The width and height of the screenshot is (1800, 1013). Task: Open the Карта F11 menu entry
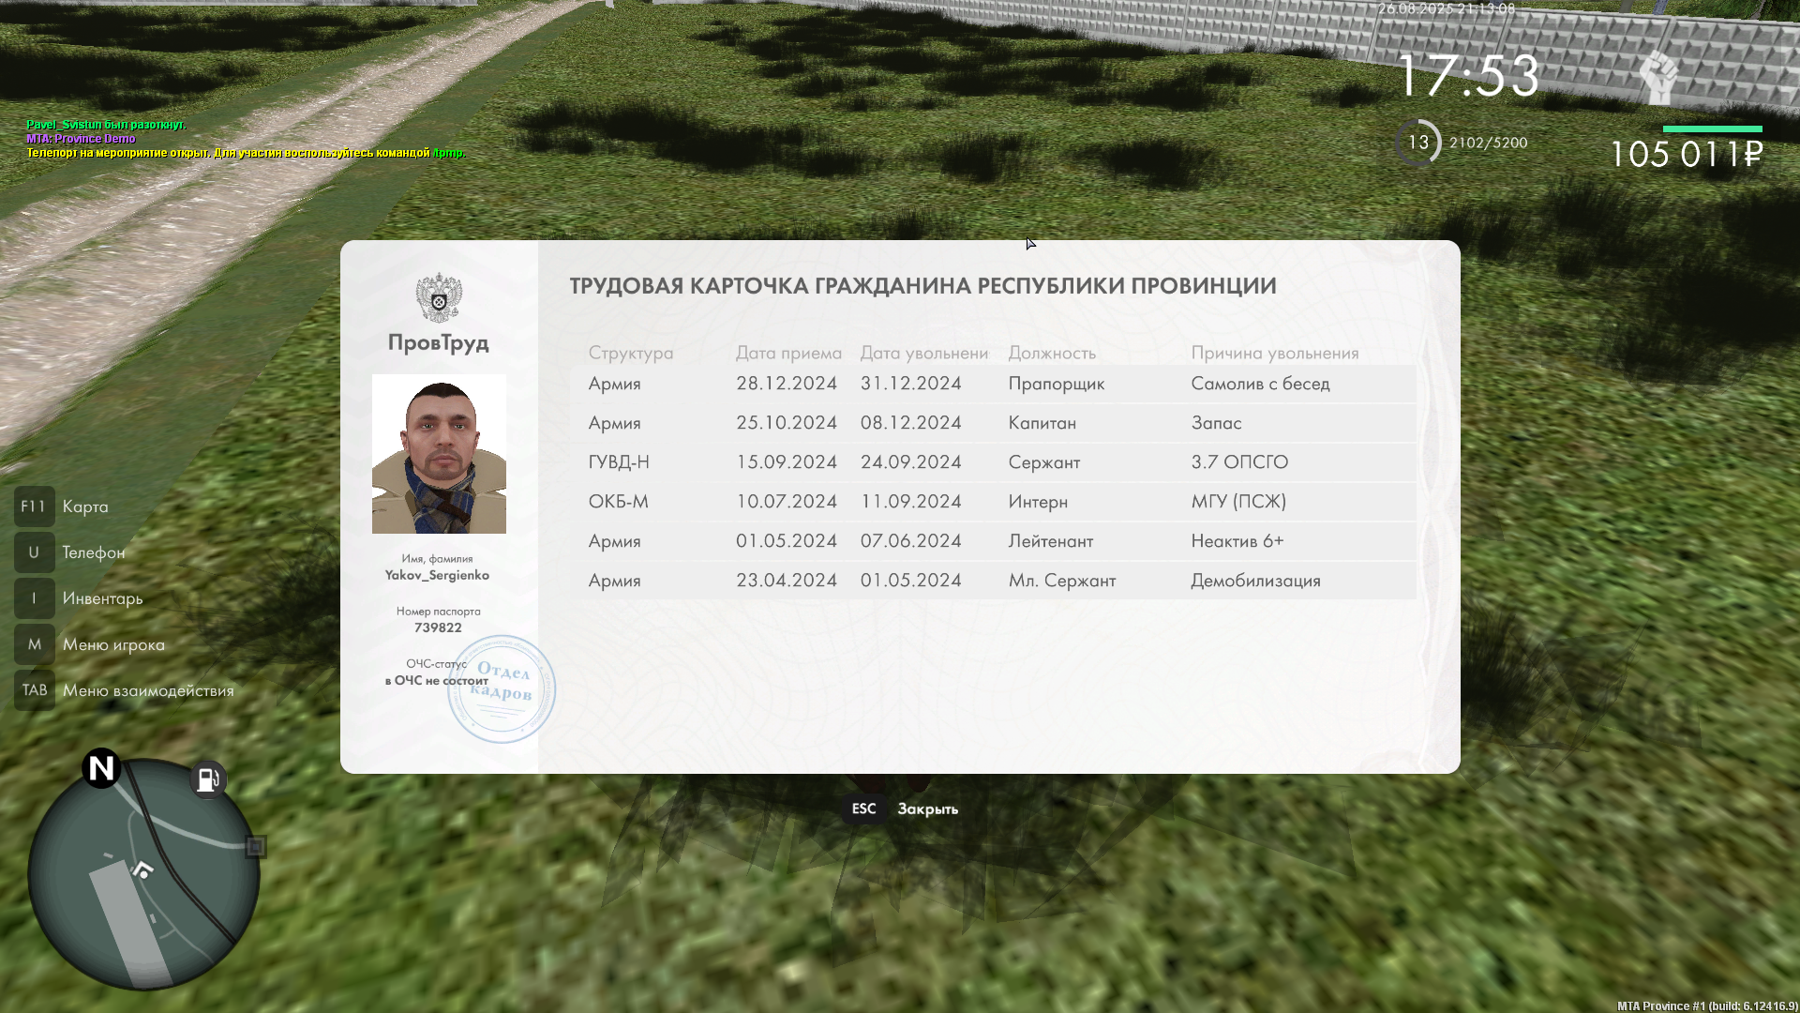pos(84,506)
